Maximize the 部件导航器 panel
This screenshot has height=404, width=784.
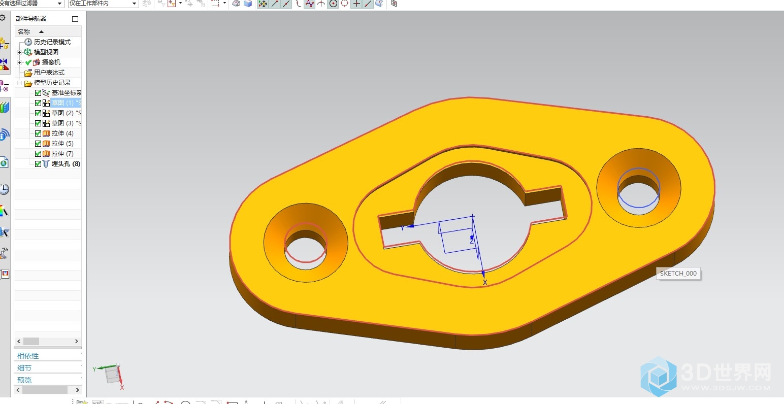coord(75,19)
